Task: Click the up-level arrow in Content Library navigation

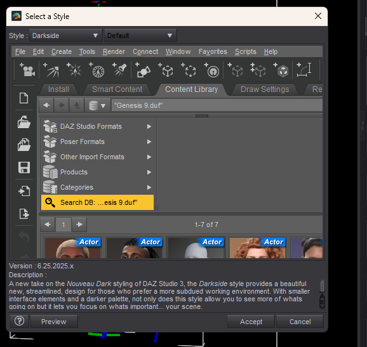Action: pyautogui.click(x=77, y=105)
